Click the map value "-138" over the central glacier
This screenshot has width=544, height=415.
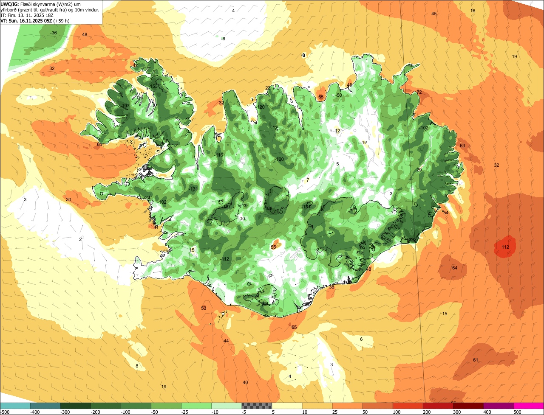pyautogui.click(x=268, y=208)
